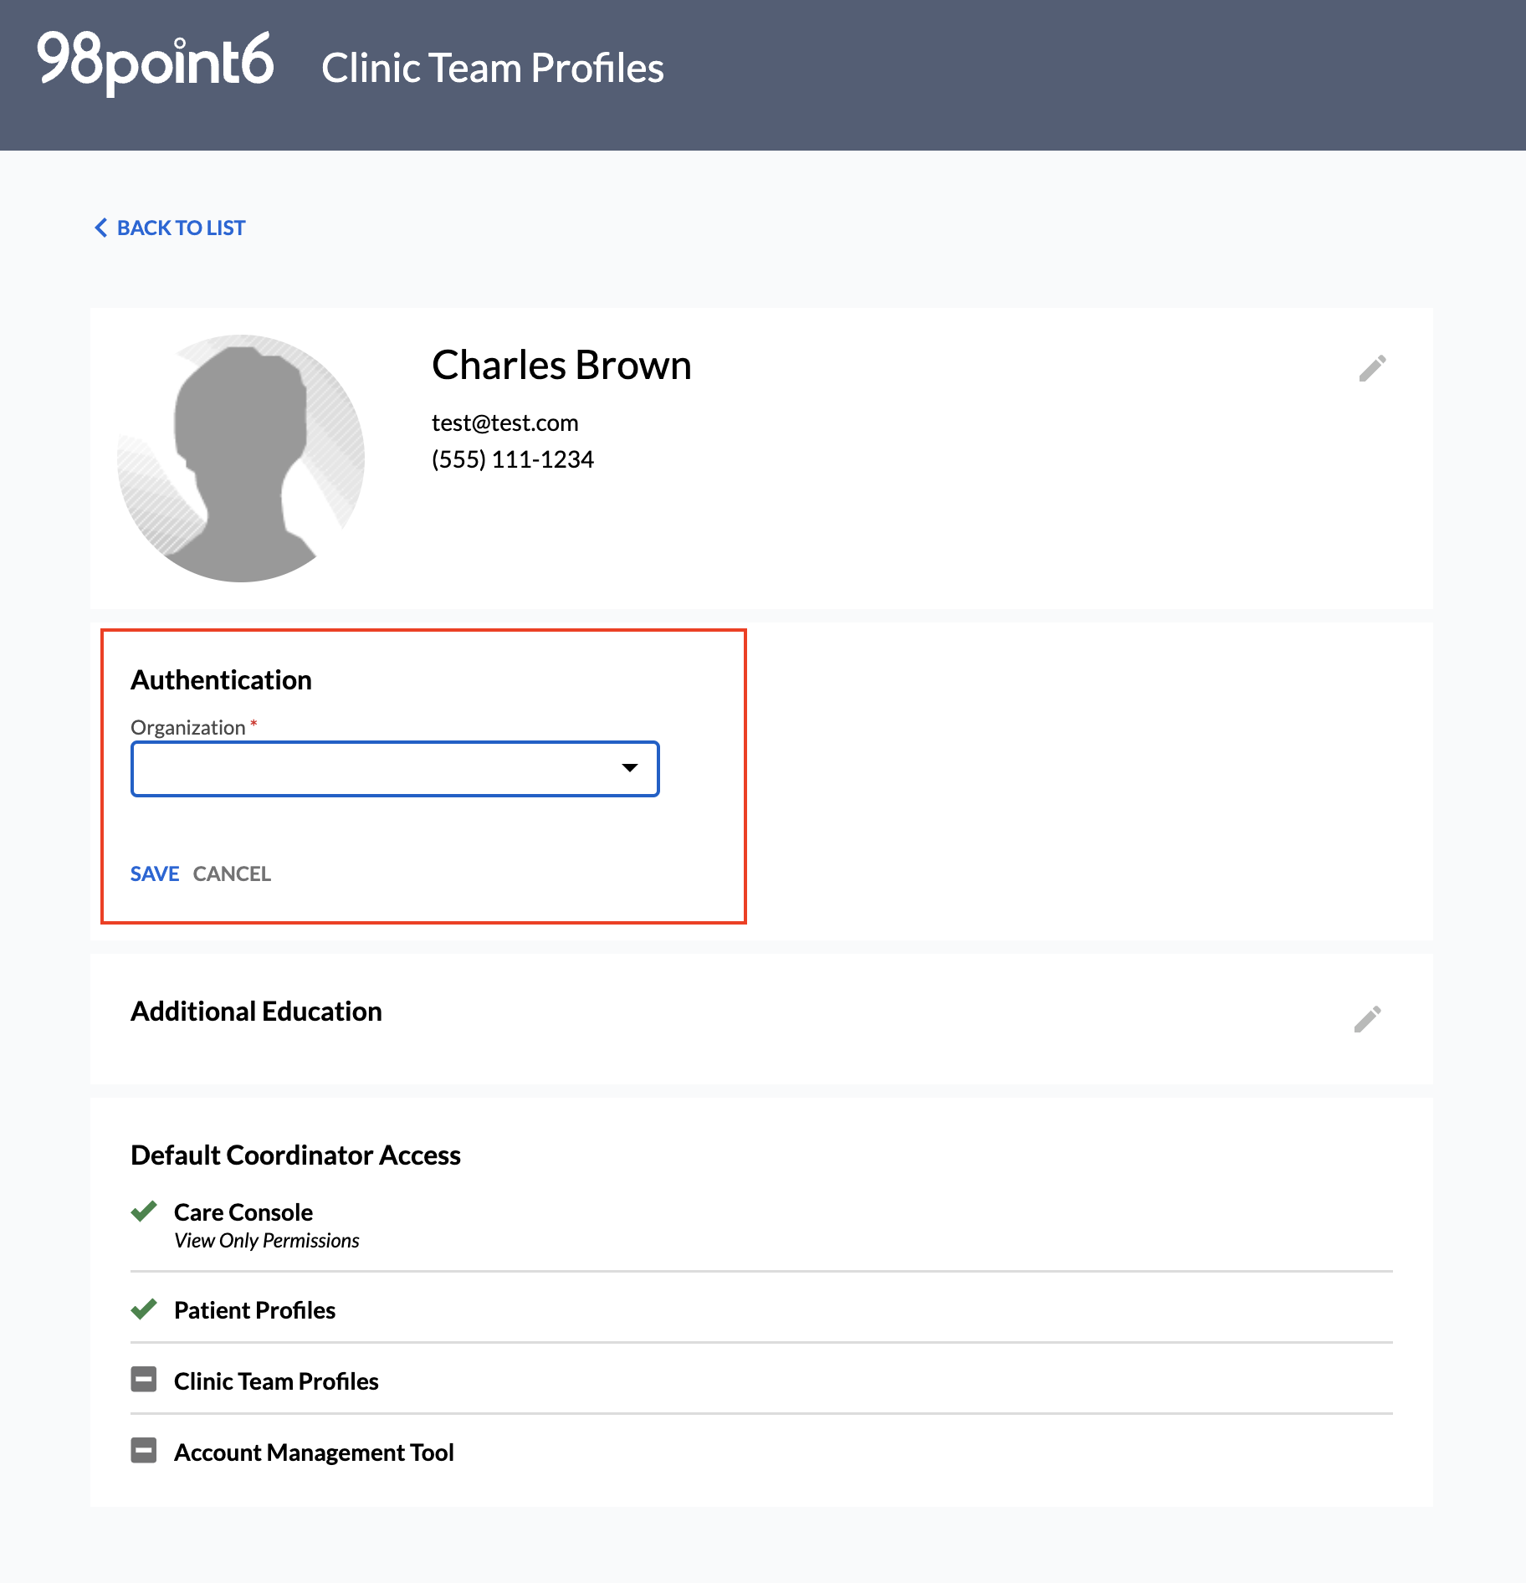The height and width of the screenshot is (1583, 1526).
Task: Click the test@test.com email address
Action: click(504, 423)
